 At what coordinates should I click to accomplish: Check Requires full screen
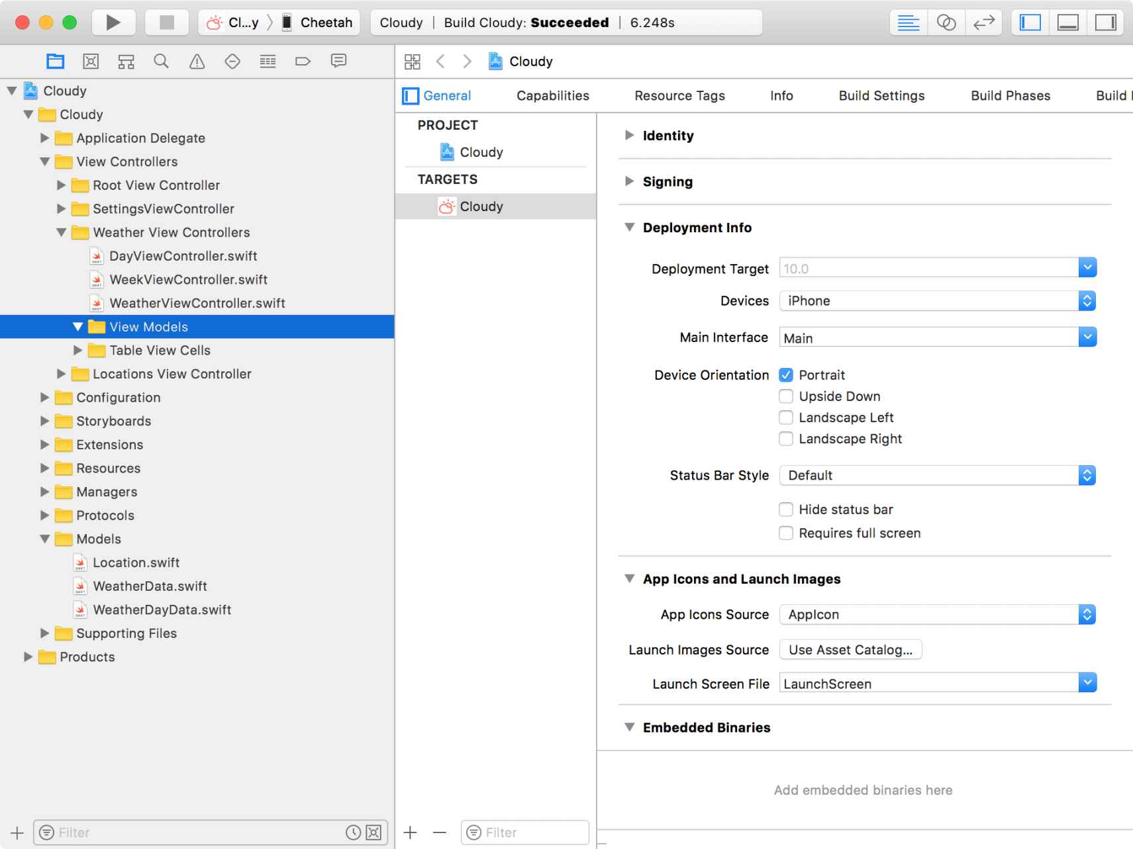point(786,533)
